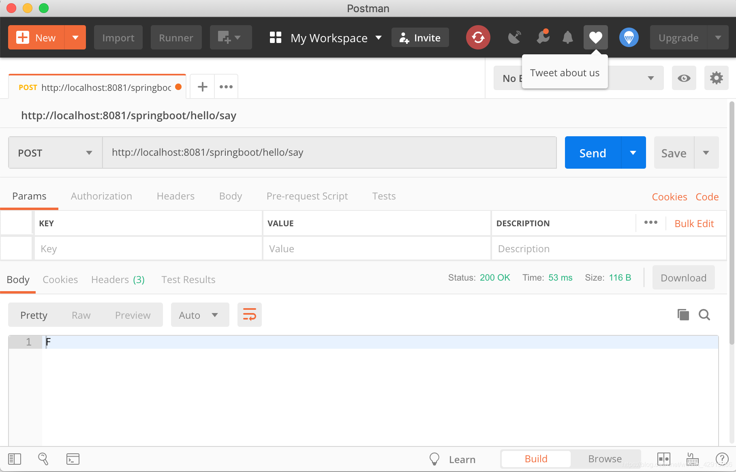
Task: Open Manage Environments gear icon
Action: (x=716, y=78)
